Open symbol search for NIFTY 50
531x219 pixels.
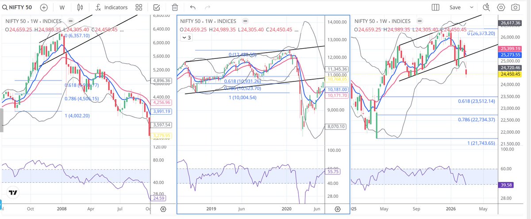point(18,8)
